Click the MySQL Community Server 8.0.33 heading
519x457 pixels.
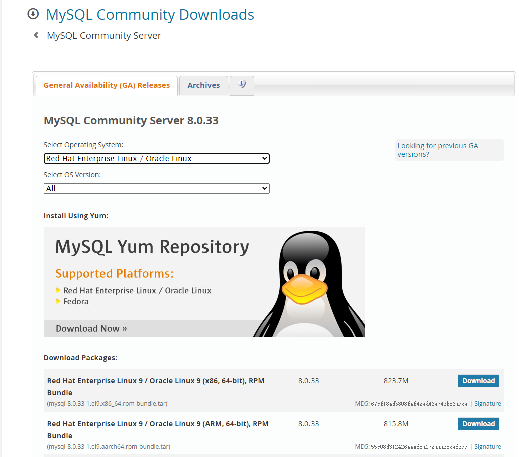tap(131, 120)
